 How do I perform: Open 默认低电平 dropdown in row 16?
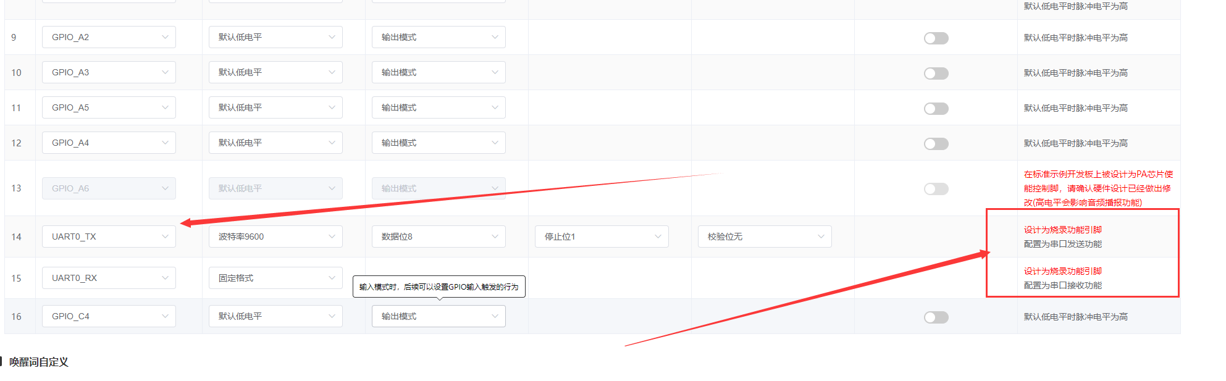[275, 316]
